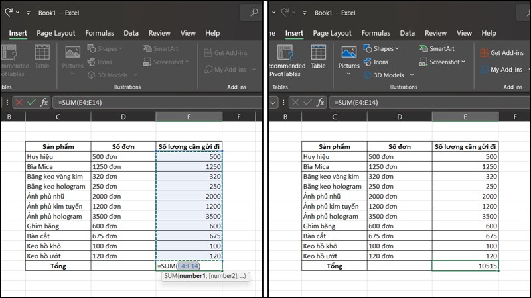
Task: Click Insert Function fx in left window
Action: click(44, 103)
